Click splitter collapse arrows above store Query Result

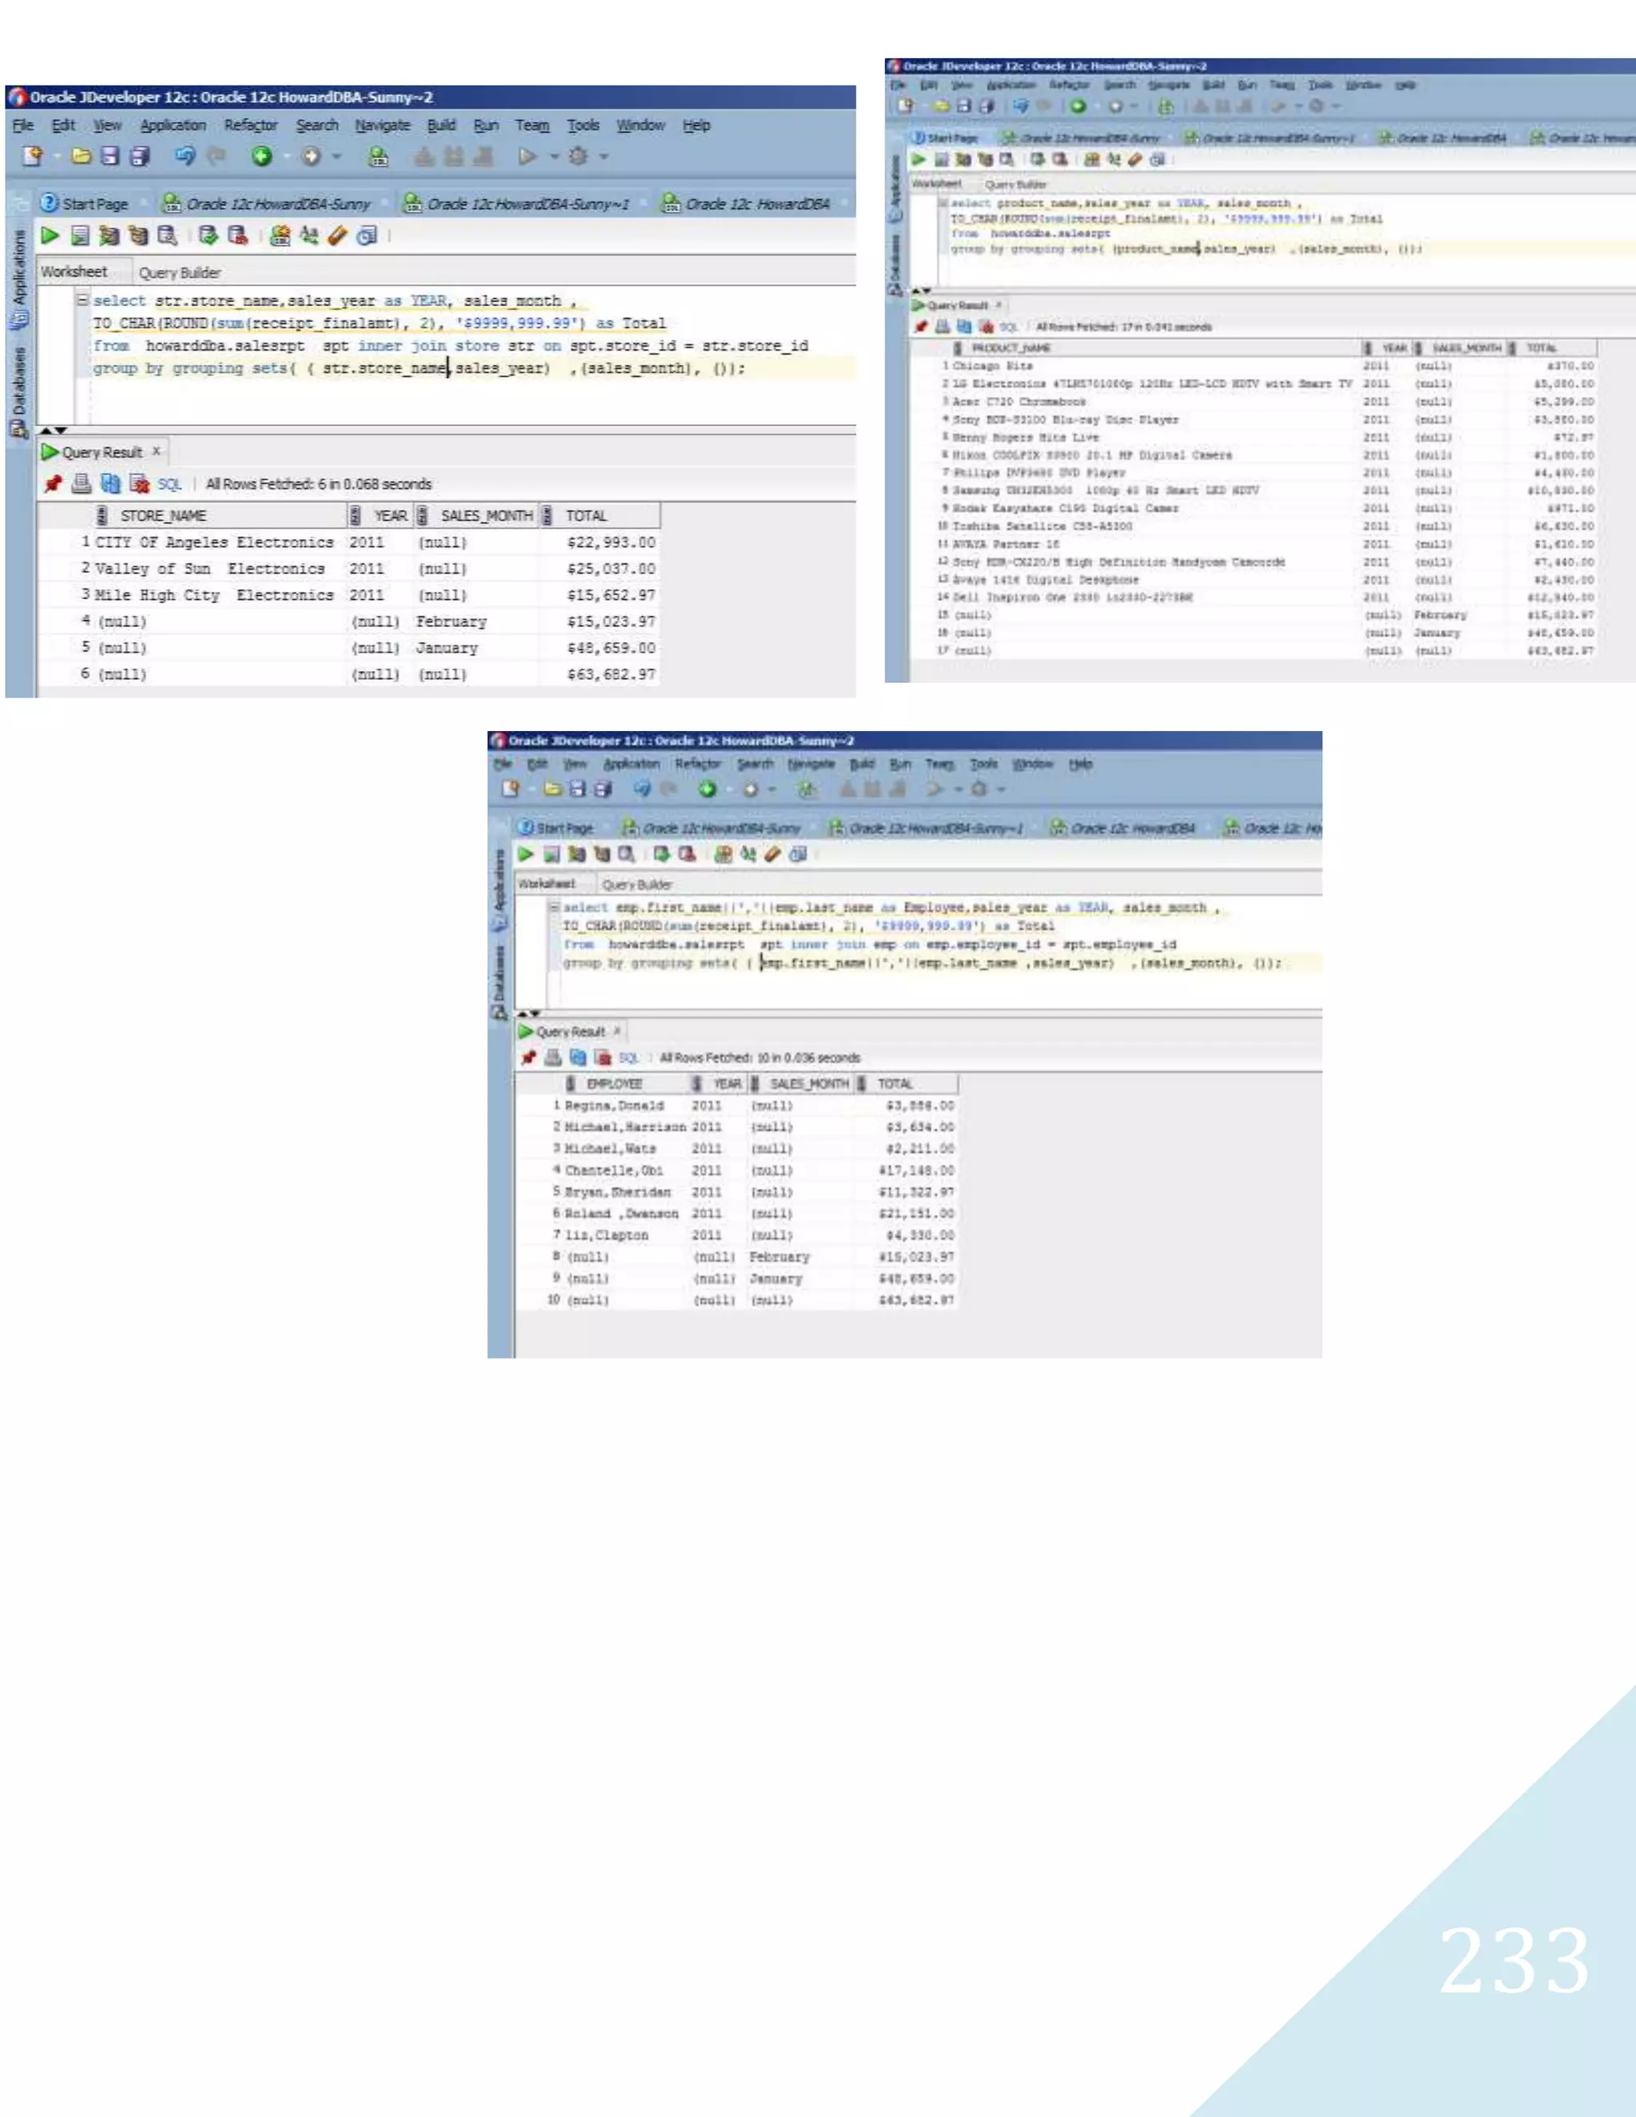54,431
